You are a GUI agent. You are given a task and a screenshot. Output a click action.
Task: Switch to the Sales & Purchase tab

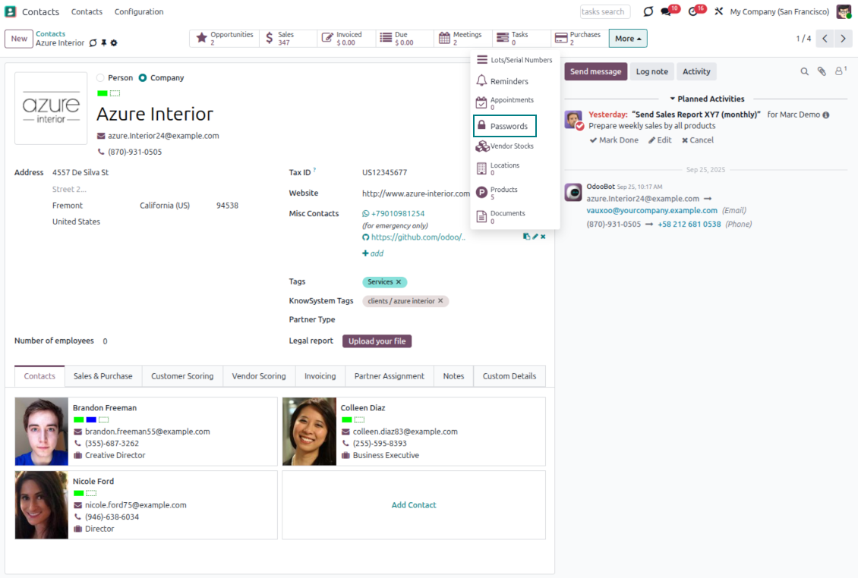pos(103,376)
